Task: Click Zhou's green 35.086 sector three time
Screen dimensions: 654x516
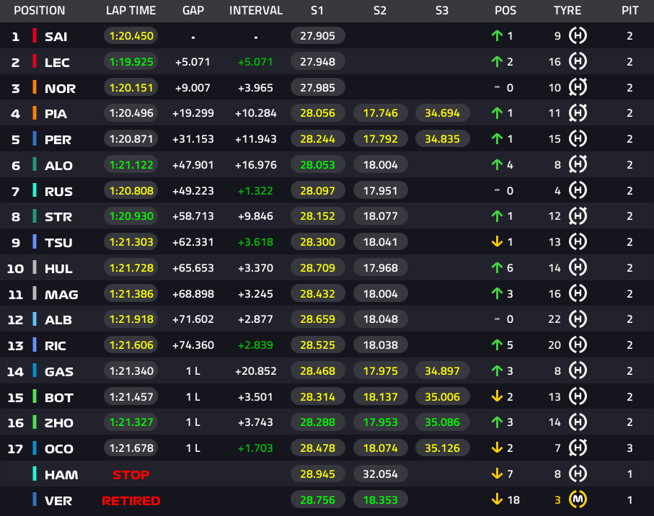Action: (442, 422)
